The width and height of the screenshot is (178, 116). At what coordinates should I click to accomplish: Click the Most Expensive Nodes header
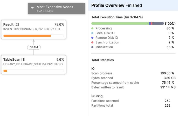click(x=56, y=9)
